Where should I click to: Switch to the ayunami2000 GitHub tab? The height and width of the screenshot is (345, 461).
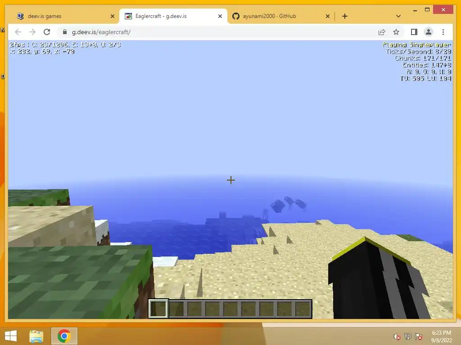[281, 16]
